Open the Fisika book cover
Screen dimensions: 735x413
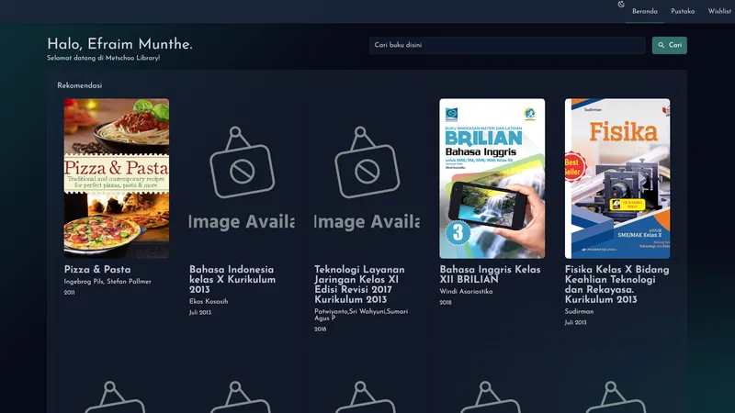point(617,178)
